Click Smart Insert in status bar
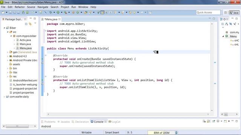The height and width of the screenshot is (135, 241). [112, 132]
